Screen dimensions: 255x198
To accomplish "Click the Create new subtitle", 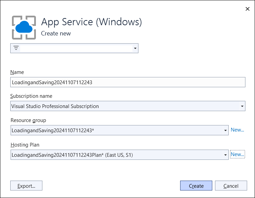I will tap(56, 33).
